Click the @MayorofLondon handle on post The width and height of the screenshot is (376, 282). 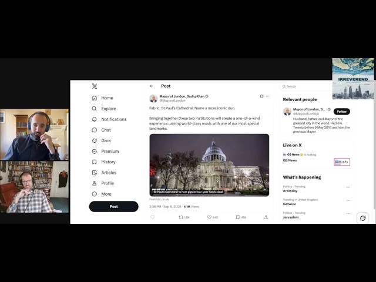(x=172, y=100)
